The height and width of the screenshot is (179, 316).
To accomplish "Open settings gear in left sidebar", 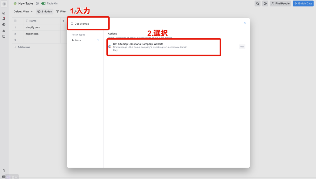I will pyautogui.click(x=4, y=25).
